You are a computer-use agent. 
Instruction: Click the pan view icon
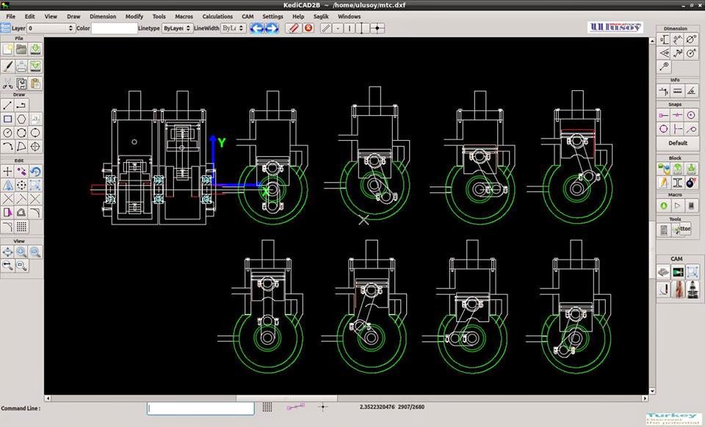tap(7, 252)
